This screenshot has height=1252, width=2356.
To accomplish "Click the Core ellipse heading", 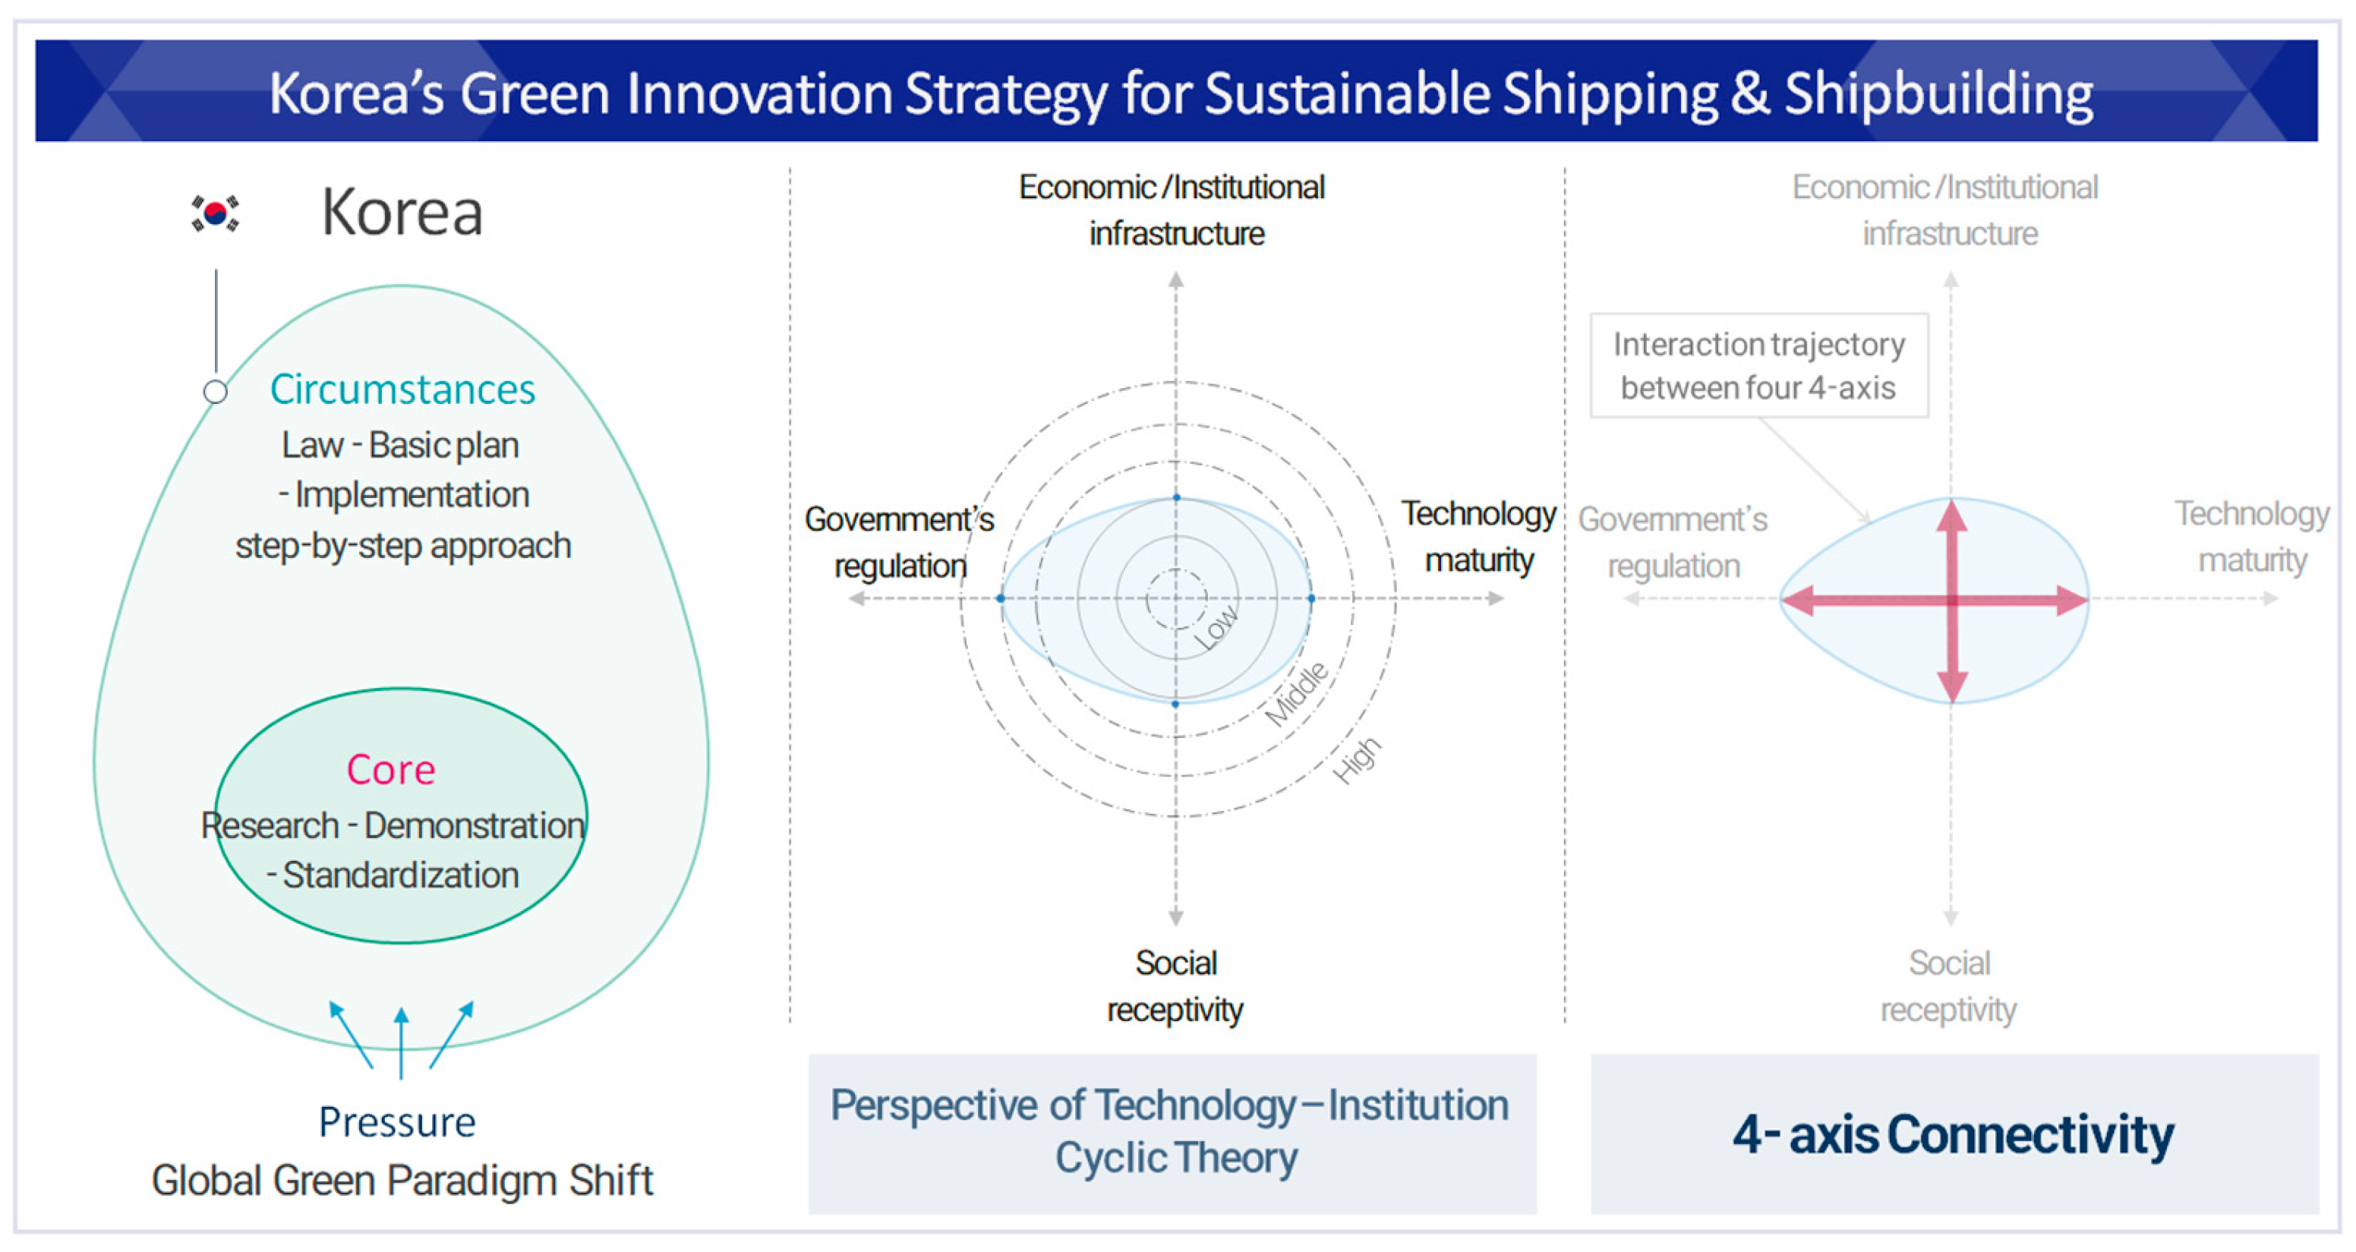I will click(x=390, y=770).
